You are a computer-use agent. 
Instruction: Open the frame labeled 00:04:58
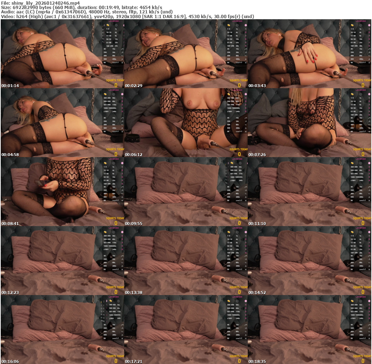[62, 123]
